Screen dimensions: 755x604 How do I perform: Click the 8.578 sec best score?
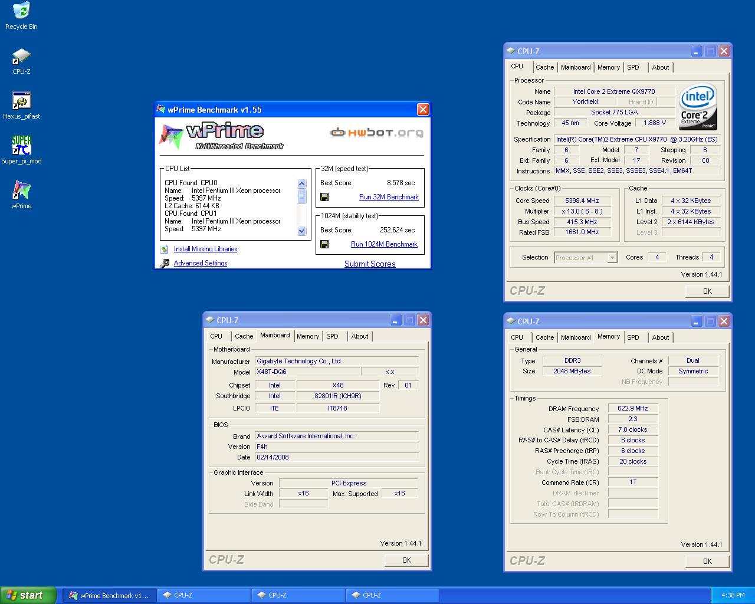pyautogui.click(x=401, y=183)
